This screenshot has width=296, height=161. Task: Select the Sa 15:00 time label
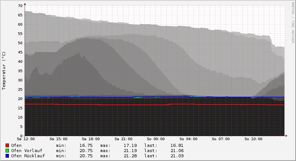click(59, 139)
